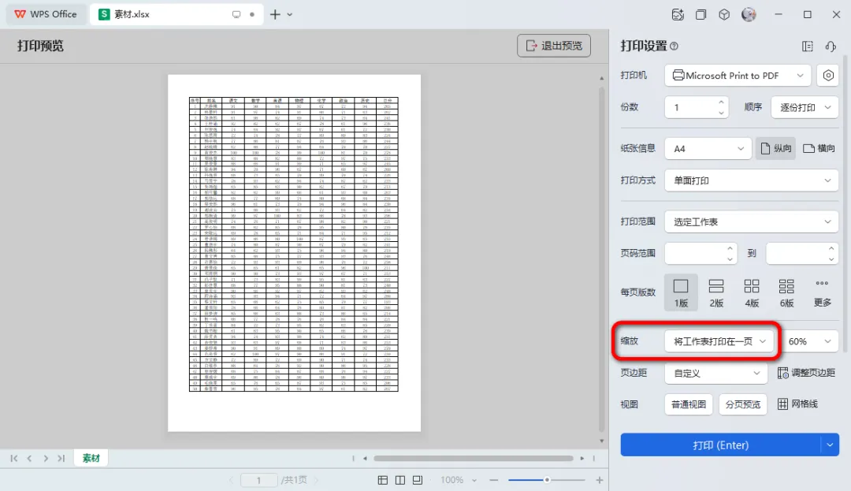Open the A4 paper size dropdown
Image resolution: width=851 pixels, height=491 pixels.
pos(708,149)
